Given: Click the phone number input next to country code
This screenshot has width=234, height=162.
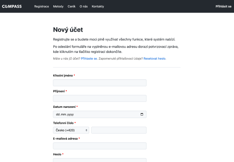Looking at the screenshot, I should pos(119,130).
